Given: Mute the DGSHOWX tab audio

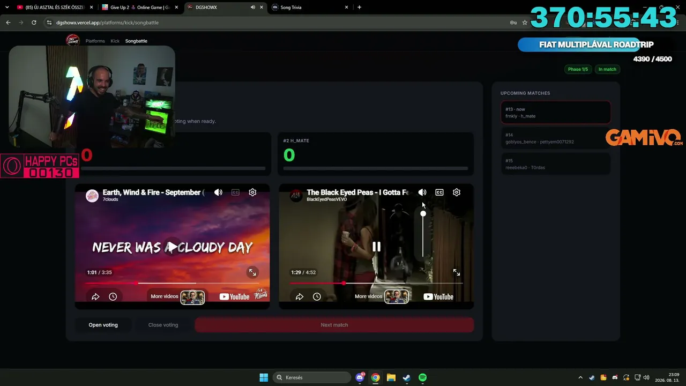Looking at the screenshot, I should 253,8.
